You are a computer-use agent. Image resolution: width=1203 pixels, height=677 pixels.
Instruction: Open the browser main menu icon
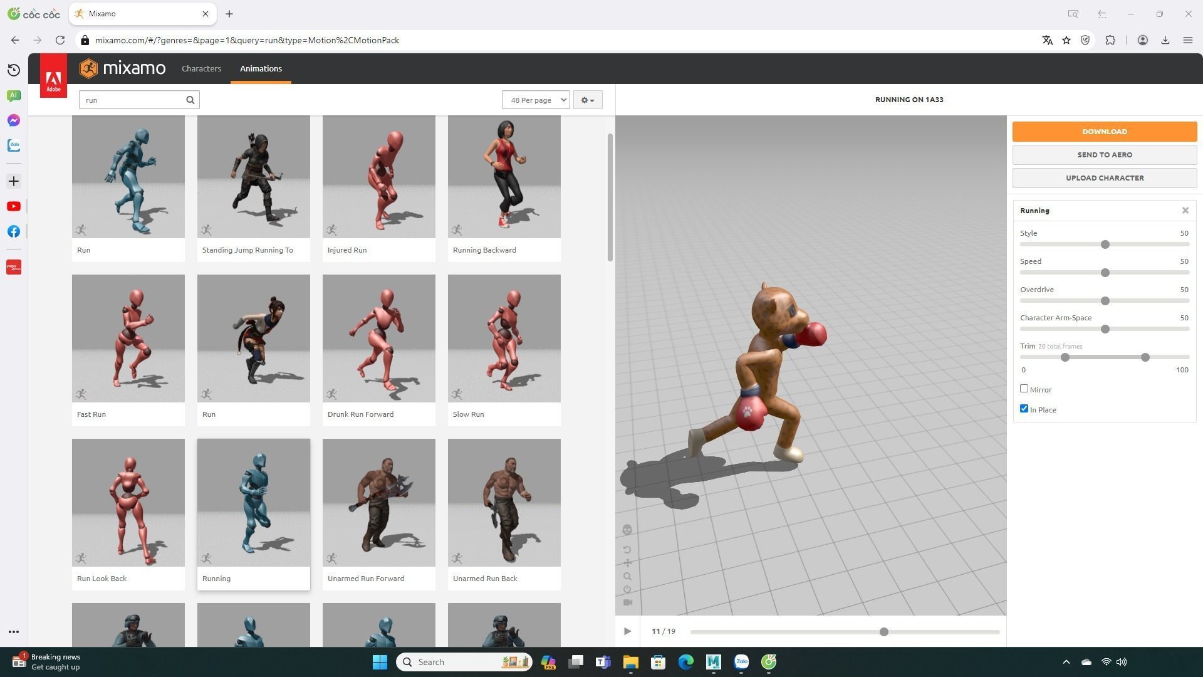pyautogui.click(x=1188, y=40)
